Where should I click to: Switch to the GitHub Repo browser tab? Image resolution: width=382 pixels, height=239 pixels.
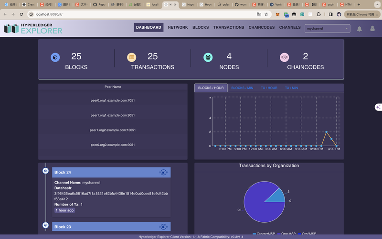coord(99,5)
